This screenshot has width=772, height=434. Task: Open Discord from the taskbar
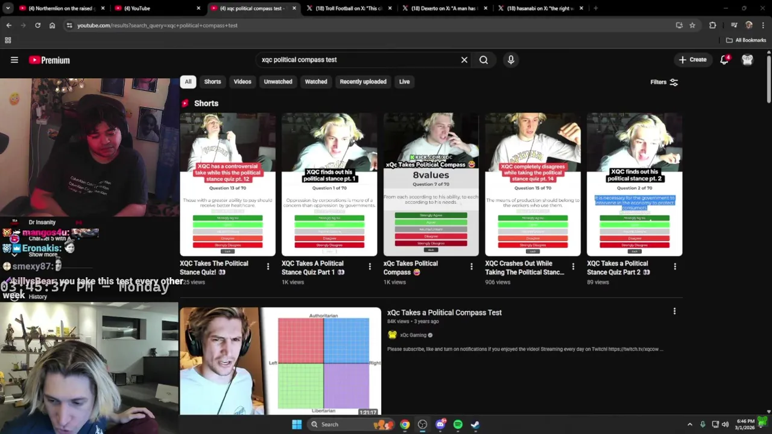(440, 424)
